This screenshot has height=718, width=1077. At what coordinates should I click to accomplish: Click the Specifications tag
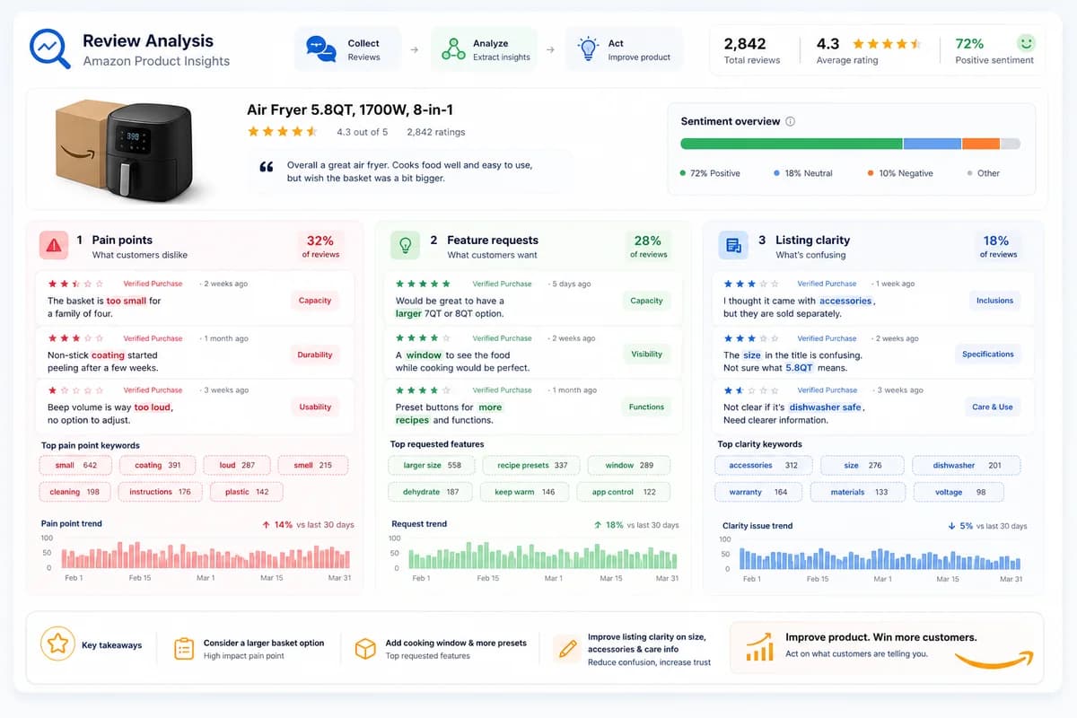(987, 354)
